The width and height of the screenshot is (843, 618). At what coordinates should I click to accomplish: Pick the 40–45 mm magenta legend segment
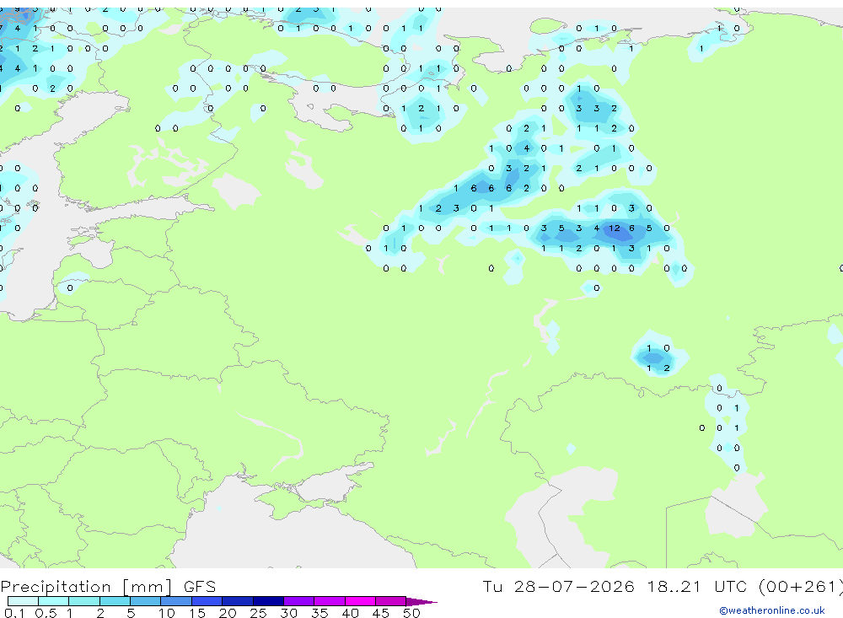(x=360, y=601)
